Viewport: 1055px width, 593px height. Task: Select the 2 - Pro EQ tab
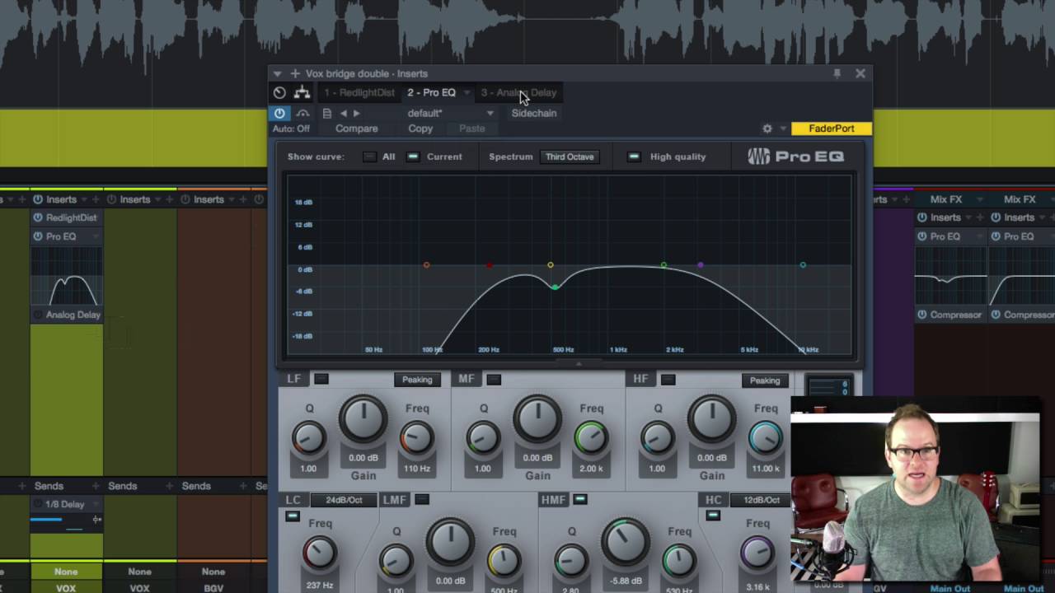pyautogui.click(x=431, y=93)
